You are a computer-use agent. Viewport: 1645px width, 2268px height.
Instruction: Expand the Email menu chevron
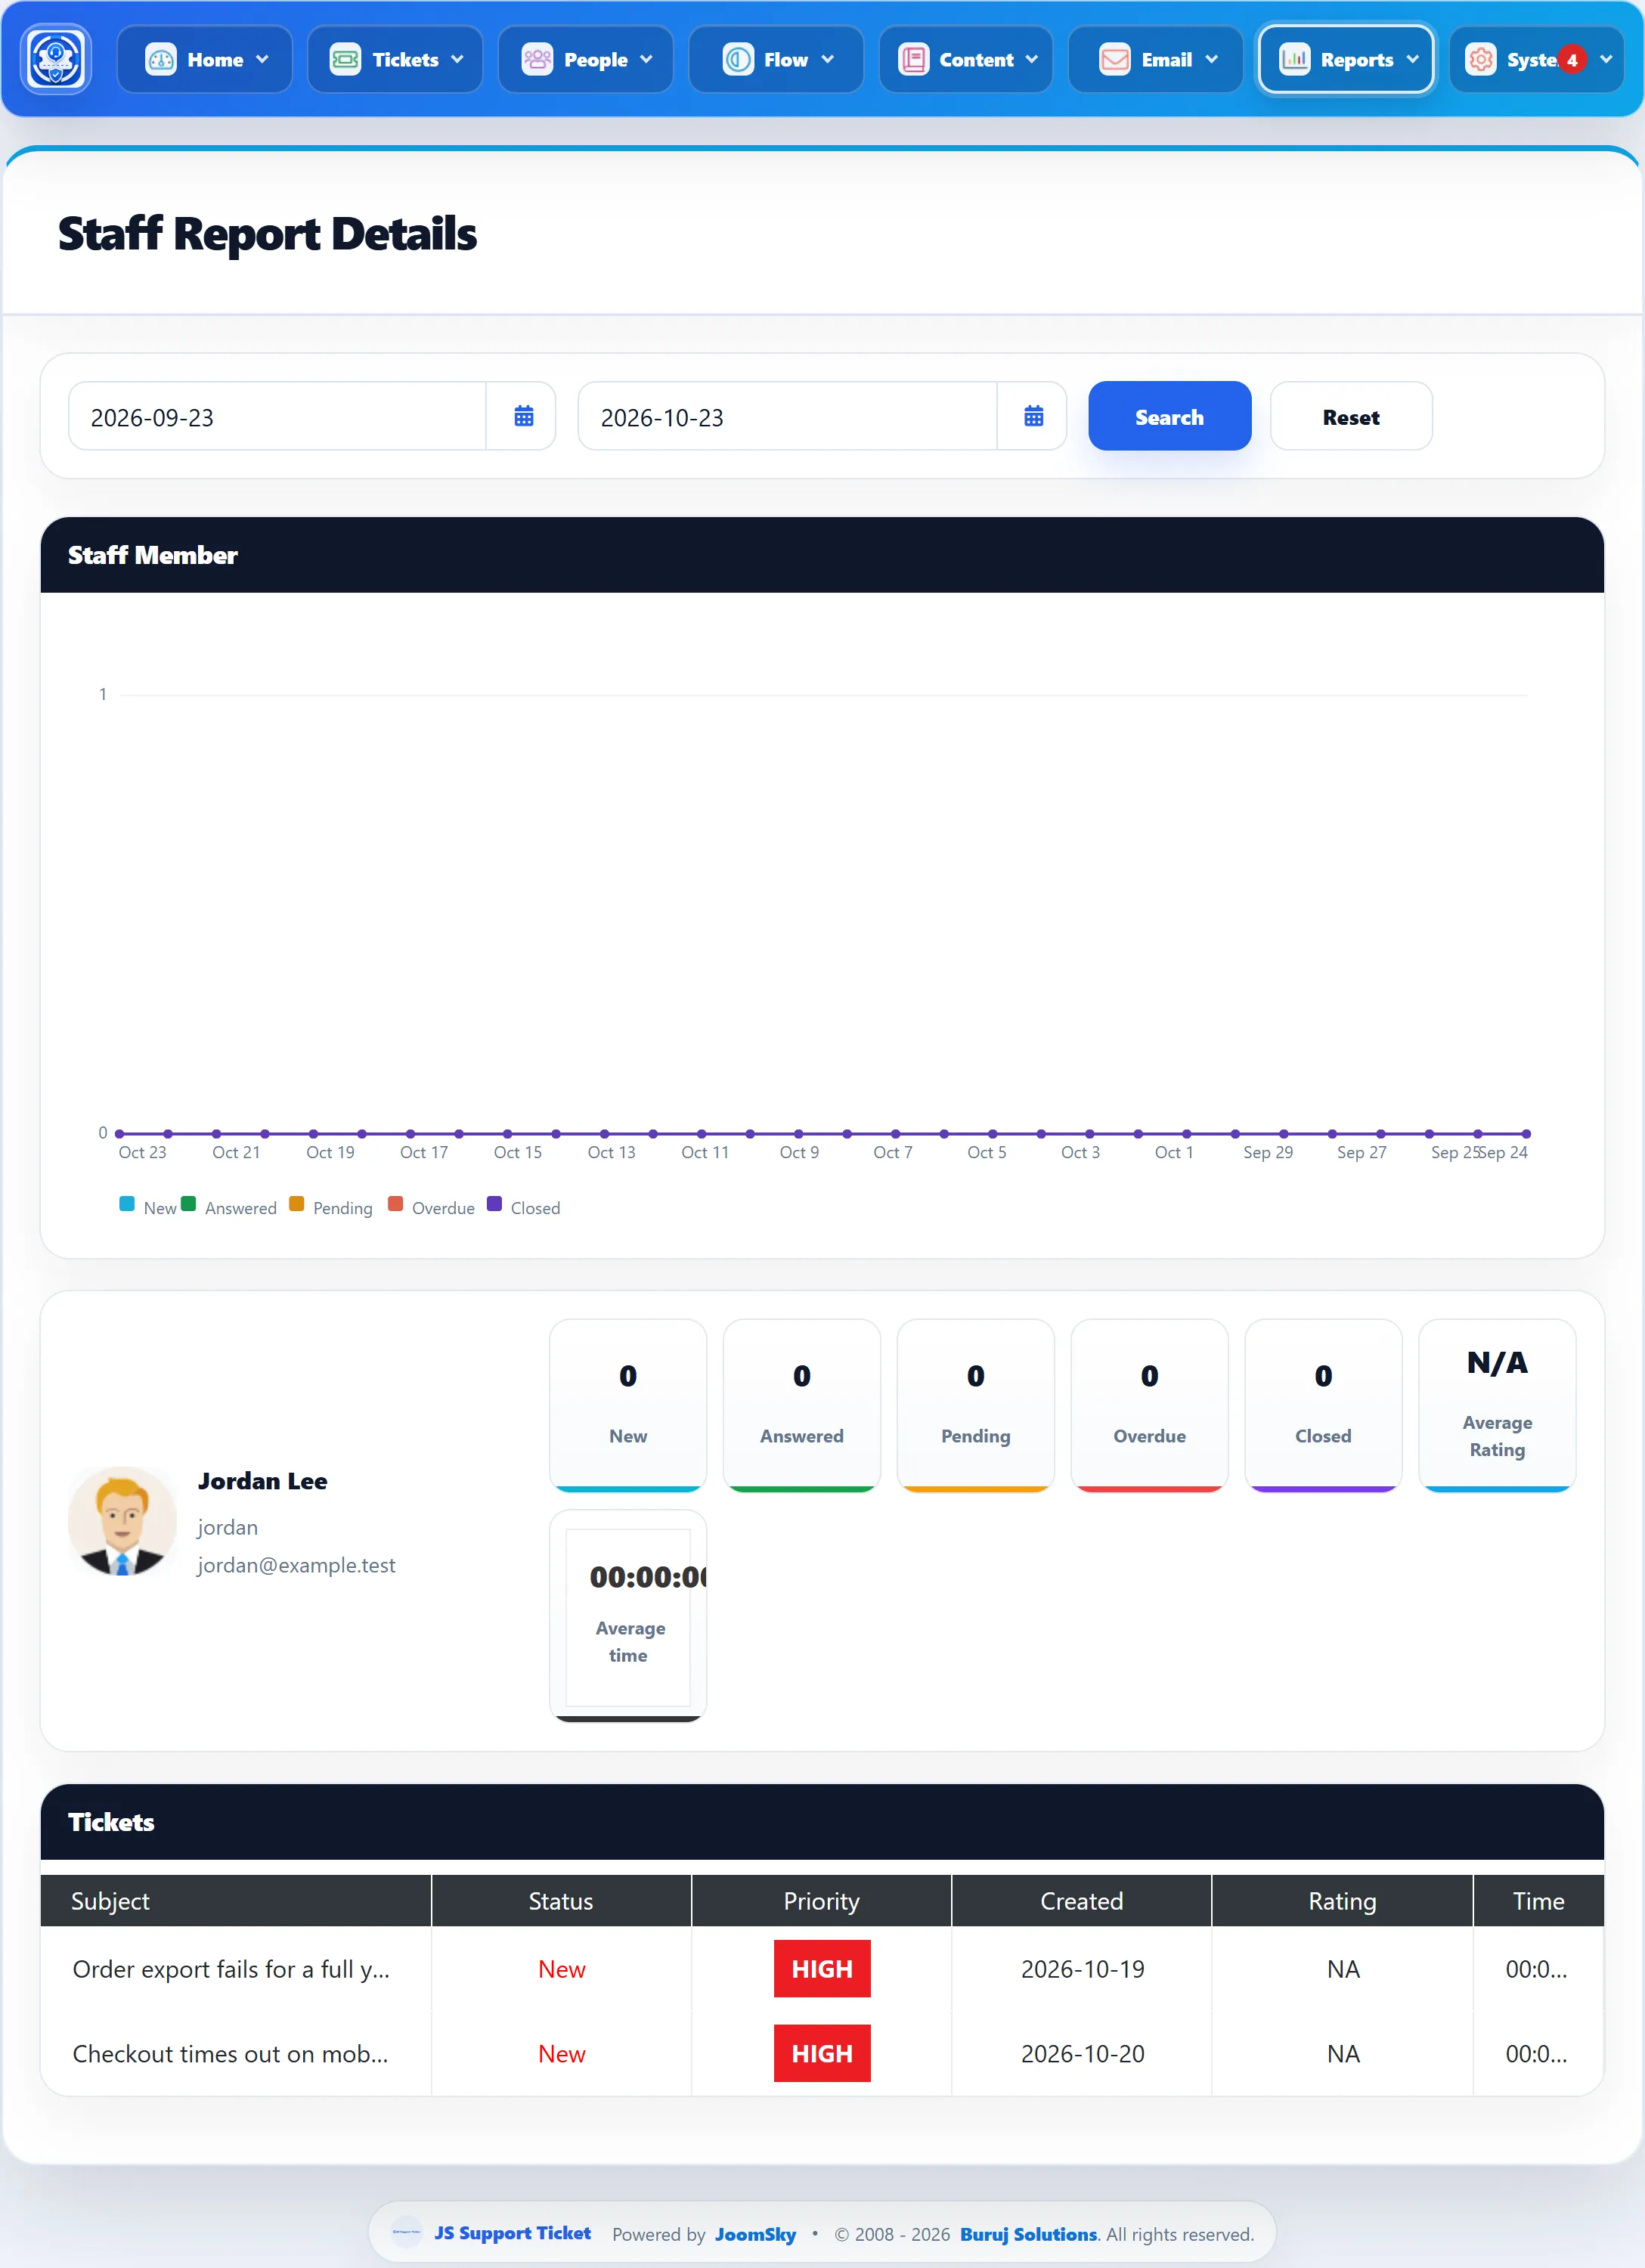tap(1211, 60)
